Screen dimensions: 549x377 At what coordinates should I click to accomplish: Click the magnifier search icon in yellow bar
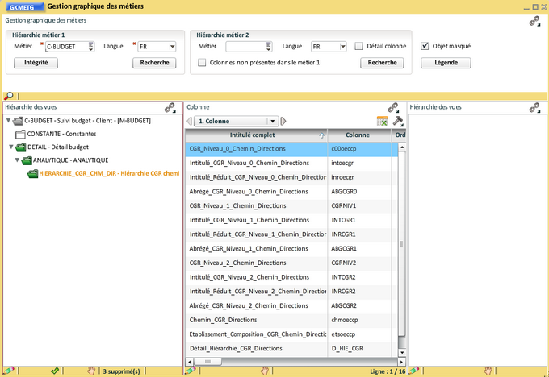click(8, 96)
